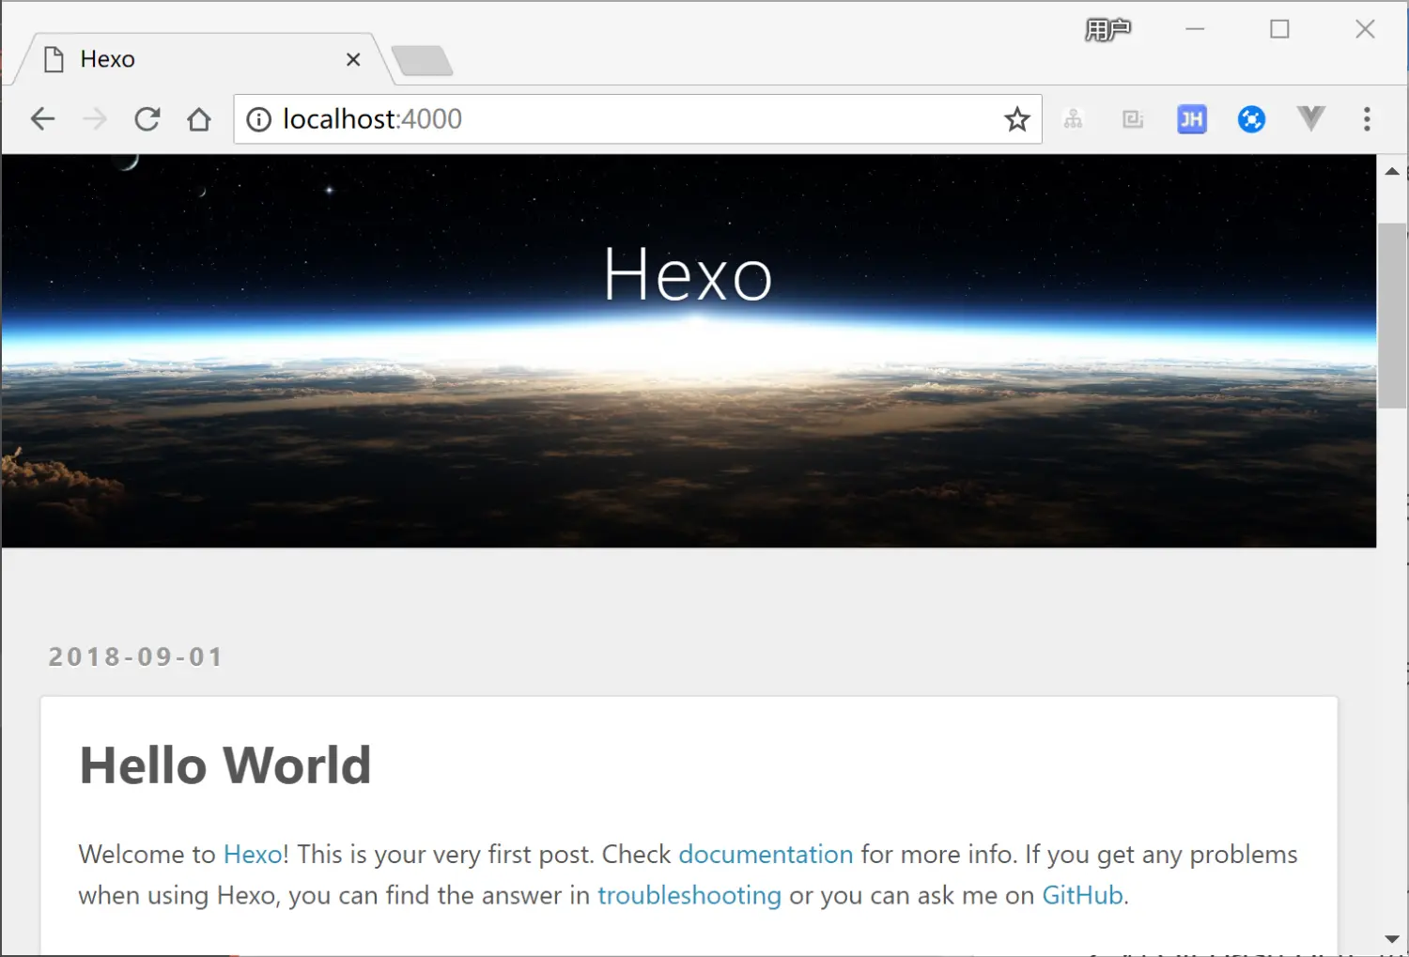Viewport: 1409px width, 957px height.
Task: Click the Hexo site title in the banner
Action: click(688, 274)
